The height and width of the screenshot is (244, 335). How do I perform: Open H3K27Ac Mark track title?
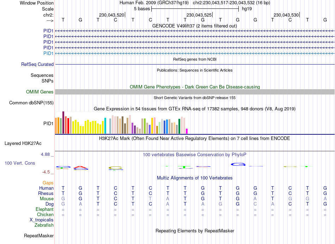(195, 139)
